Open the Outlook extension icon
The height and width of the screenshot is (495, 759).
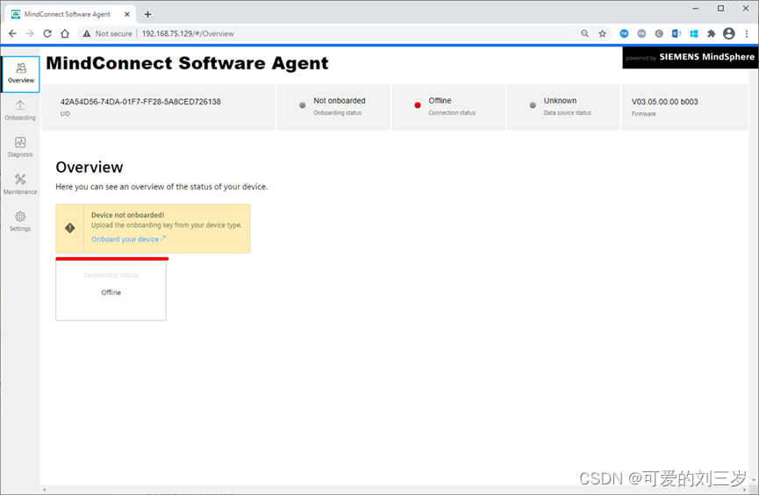pyautogui.click(x=677, y=33)
